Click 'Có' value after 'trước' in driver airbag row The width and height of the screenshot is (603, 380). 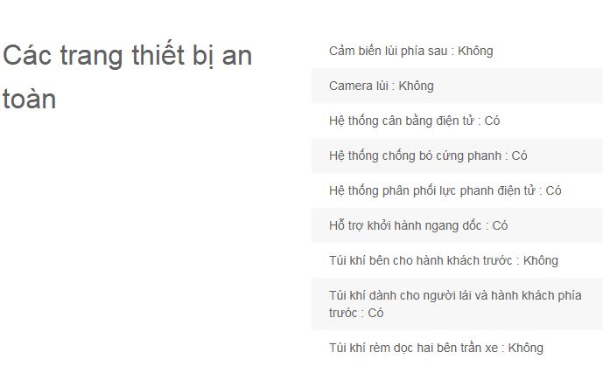click(x=375, y=313)
